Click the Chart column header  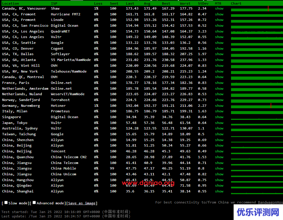(x=236, y=3)
